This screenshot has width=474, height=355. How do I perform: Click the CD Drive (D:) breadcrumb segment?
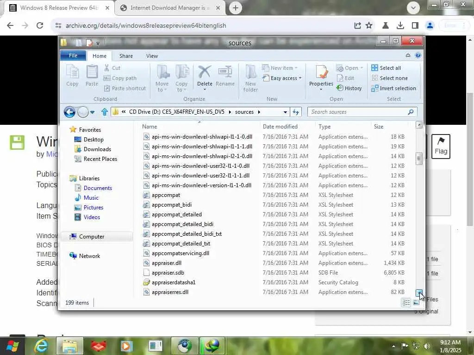click(176, 112)
